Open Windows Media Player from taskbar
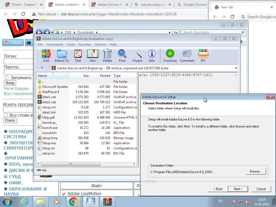The width and height of the screenshot is (276, 207). coord(57,202)
